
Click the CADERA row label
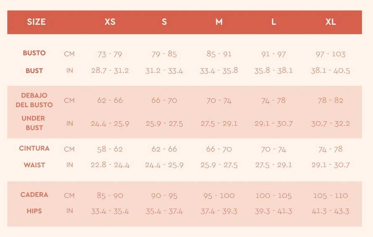(34, 195)
